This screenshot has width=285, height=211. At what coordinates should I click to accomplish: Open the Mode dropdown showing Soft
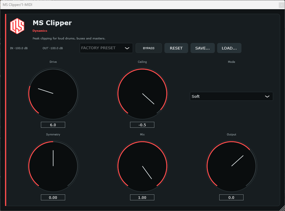(231, 96)
